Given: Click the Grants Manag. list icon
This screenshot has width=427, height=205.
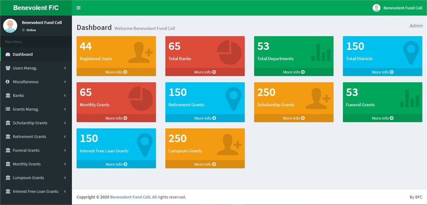Looking at the screenshot, I should (8, 109).
